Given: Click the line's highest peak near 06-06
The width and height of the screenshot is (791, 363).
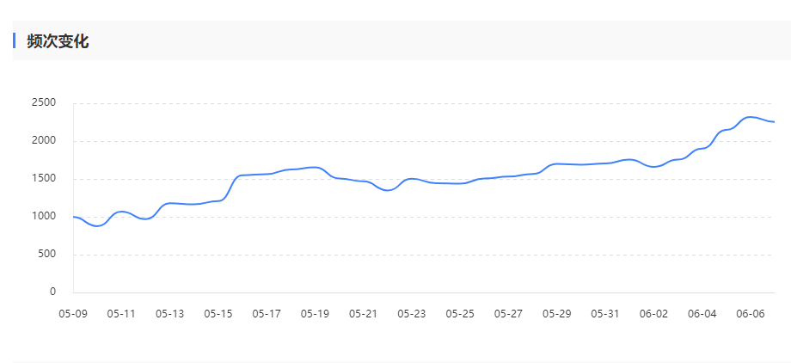Looking at the screenshot, I should point(751,117).
